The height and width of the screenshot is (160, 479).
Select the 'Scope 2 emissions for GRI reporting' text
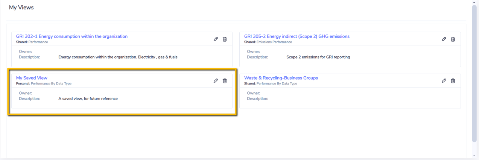tap(318, 57)
